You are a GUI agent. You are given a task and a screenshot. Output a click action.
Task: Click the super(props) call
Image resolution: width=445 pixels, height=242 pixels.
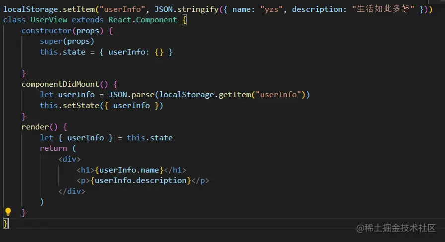point(67,41)
